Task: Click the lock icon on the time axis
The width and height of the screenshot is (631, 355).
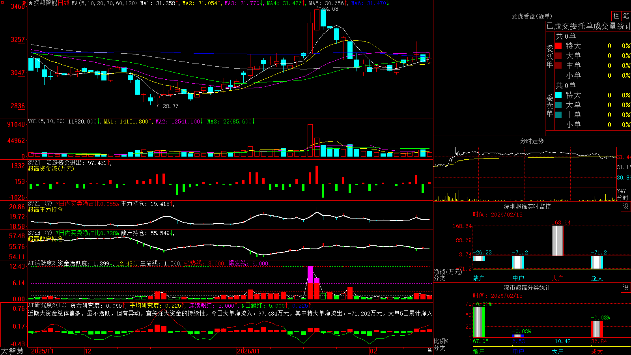Action: pos(430,350)
